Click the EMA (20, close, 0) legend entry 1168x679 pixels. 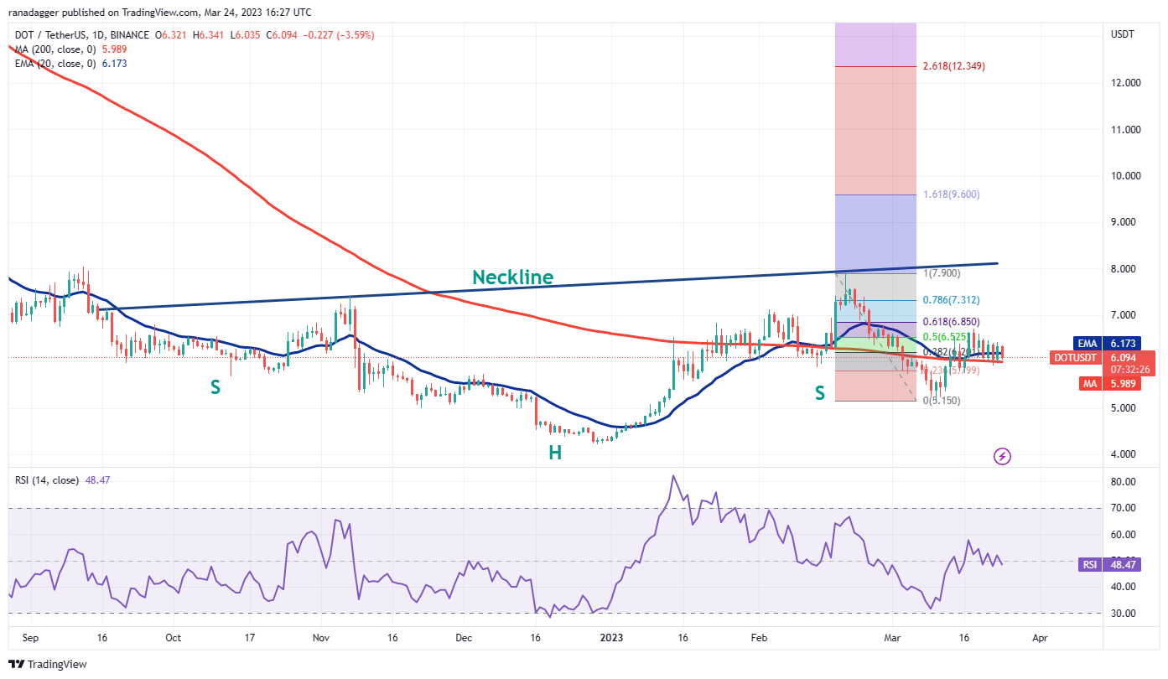click(x=57, y=64)
